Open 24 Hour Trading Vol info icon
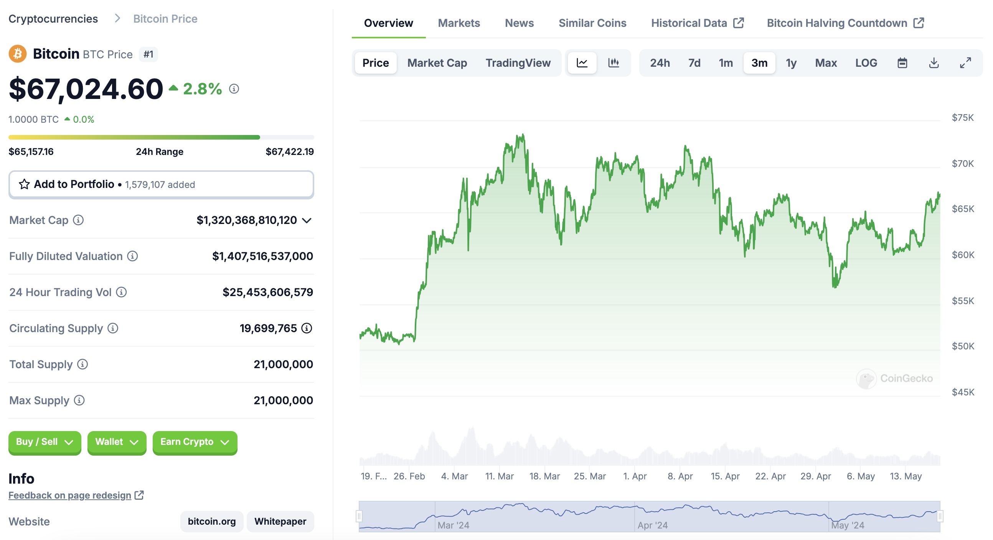This screenshot has width=993, height=540. 121,292
